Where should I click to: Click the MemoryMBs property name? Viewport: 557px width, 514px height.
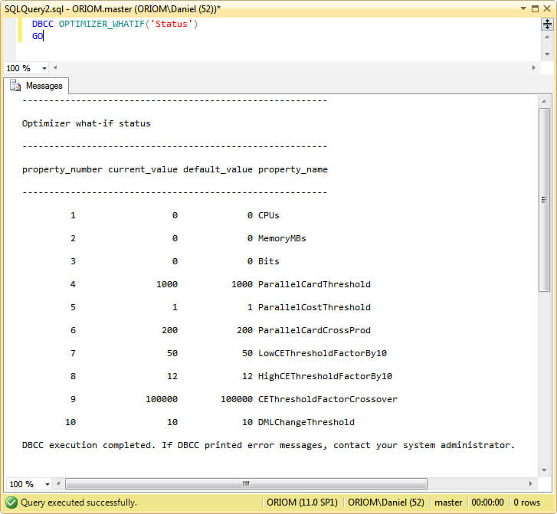pos(282,238)
